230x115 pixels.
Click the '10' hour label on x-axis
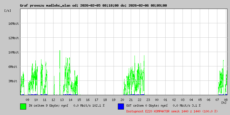[x=36, y=100]
